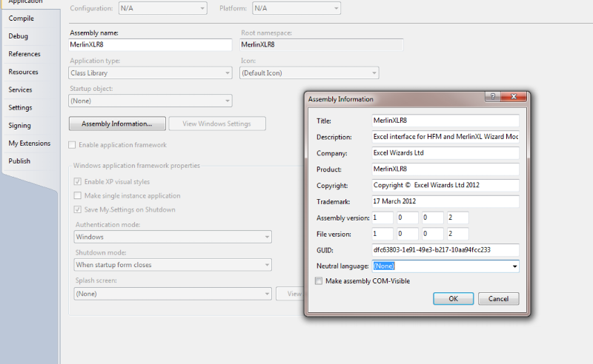This screenshot has height=364, width=593.
Task: Click Assembly version last box with 2
Action: pos(457,218)
